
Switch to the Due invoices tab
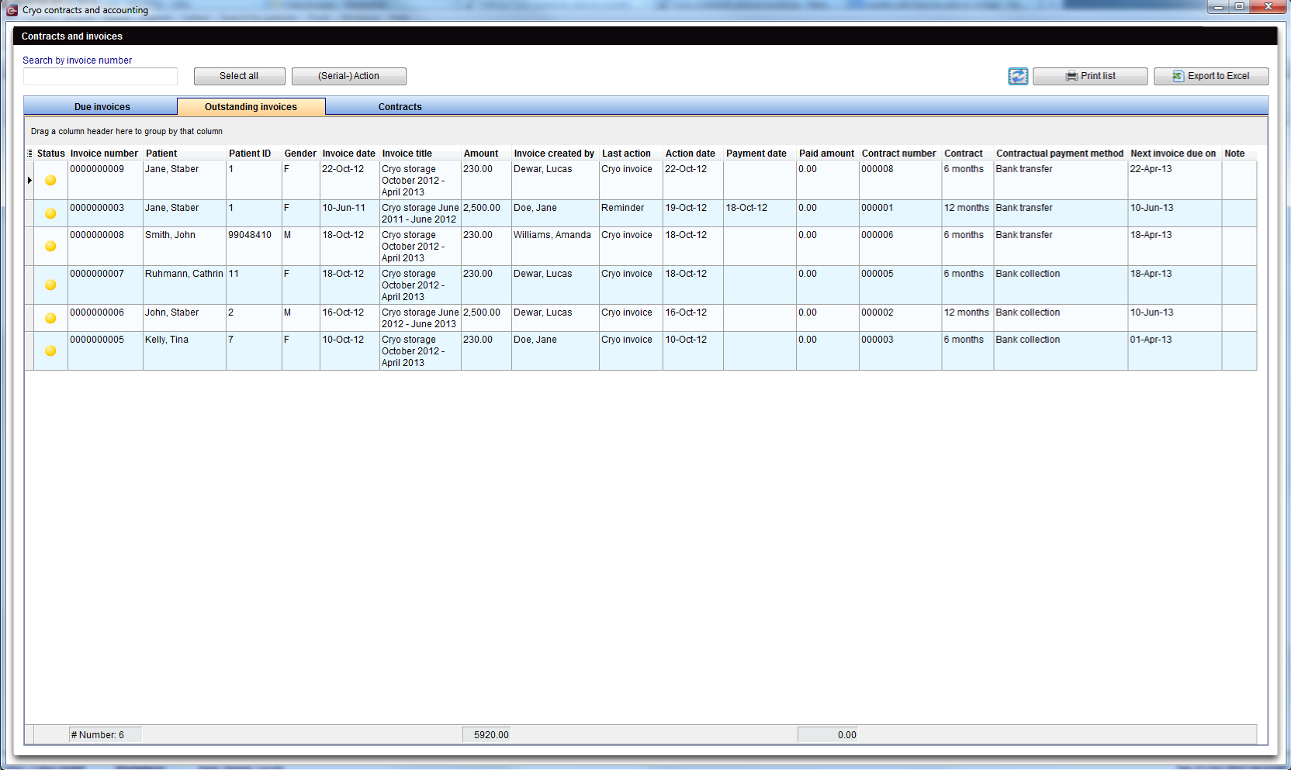[102, 107]
